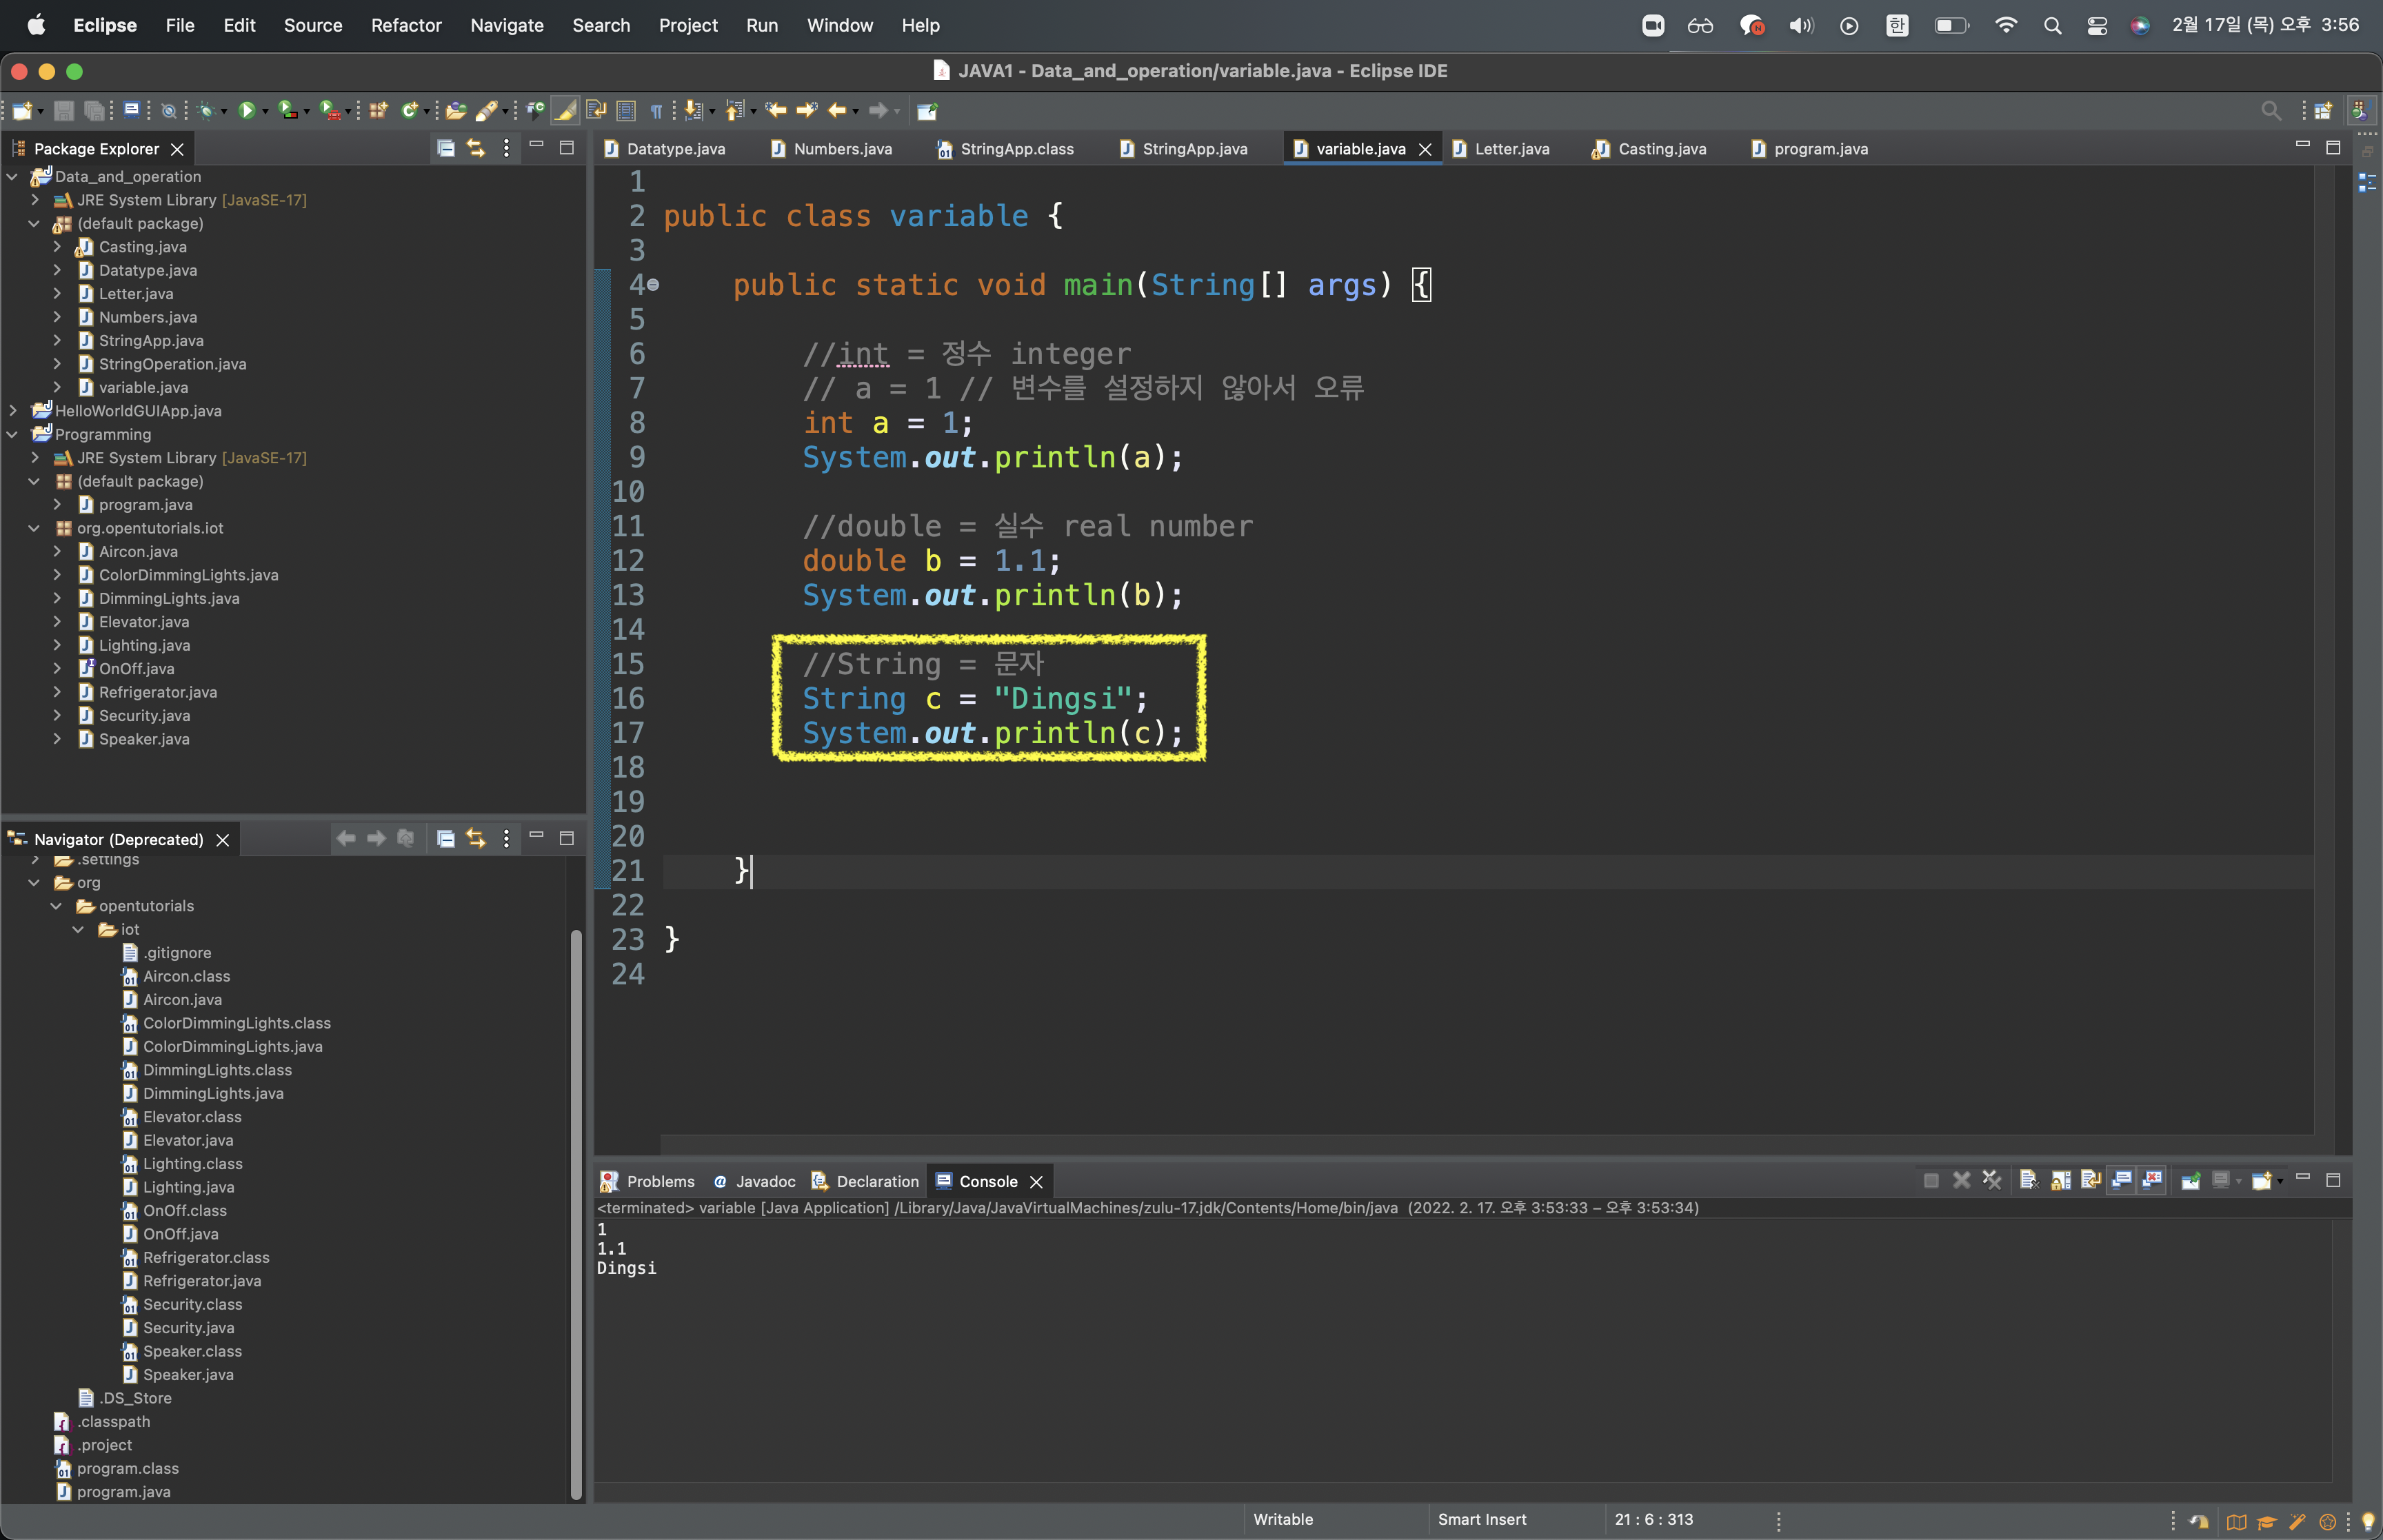2383x1540 pixels.
Task: Click Collapse All in Package Explorer
Action: 446,148
